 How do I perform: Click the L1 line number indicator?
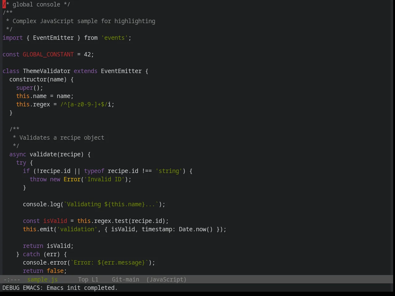click(95, 279)
